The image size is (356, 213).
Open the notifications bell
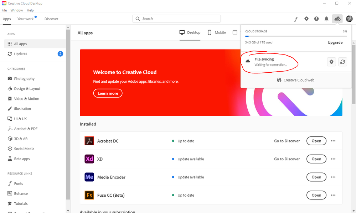click(x=326, y=19)
